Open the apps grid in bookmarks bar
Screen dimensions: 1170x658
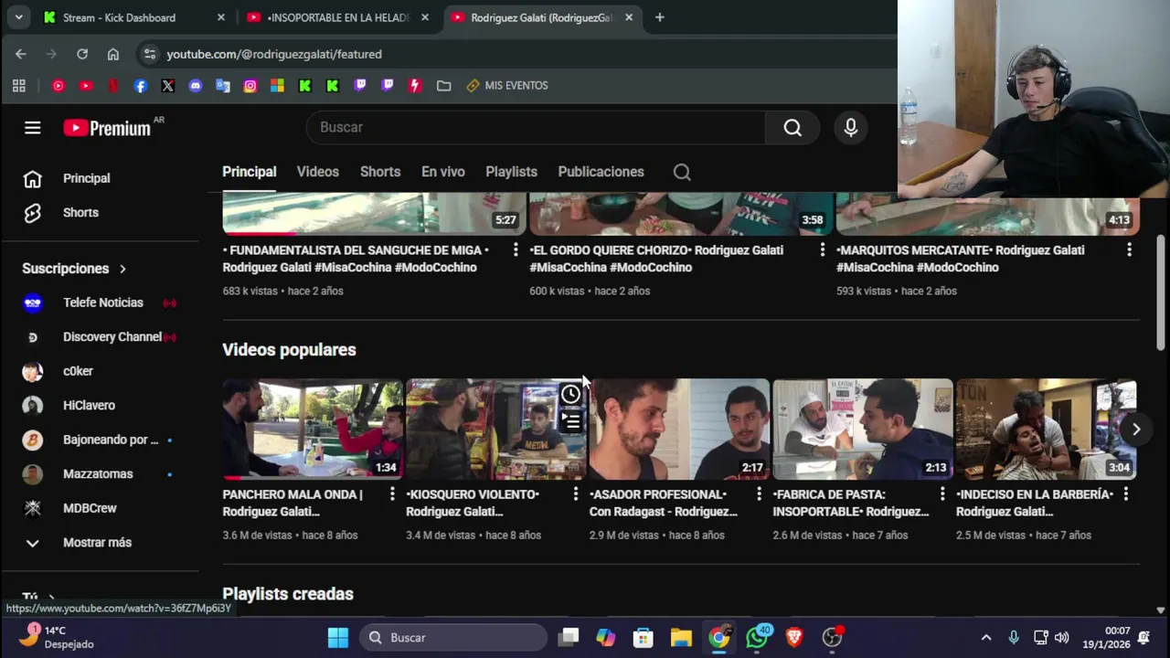18,86
